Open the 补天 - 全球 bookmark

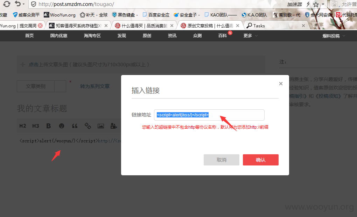(x=94, y=15)
